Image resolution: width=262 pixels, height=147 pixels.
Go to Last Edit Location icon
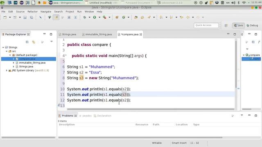pyautogui.click(x=181, y=17)
